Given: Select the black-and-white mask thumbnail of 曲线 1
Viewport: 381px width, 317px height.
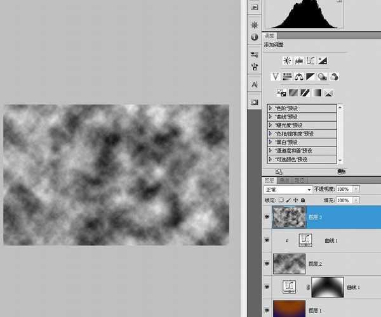Looking at the screenshot, I should click(x=327, y=287).
